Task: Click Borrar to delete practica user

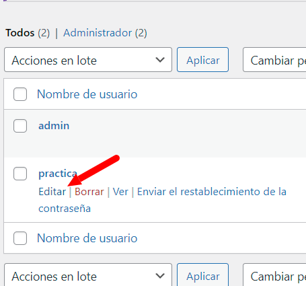Action: tap(89, 192)
